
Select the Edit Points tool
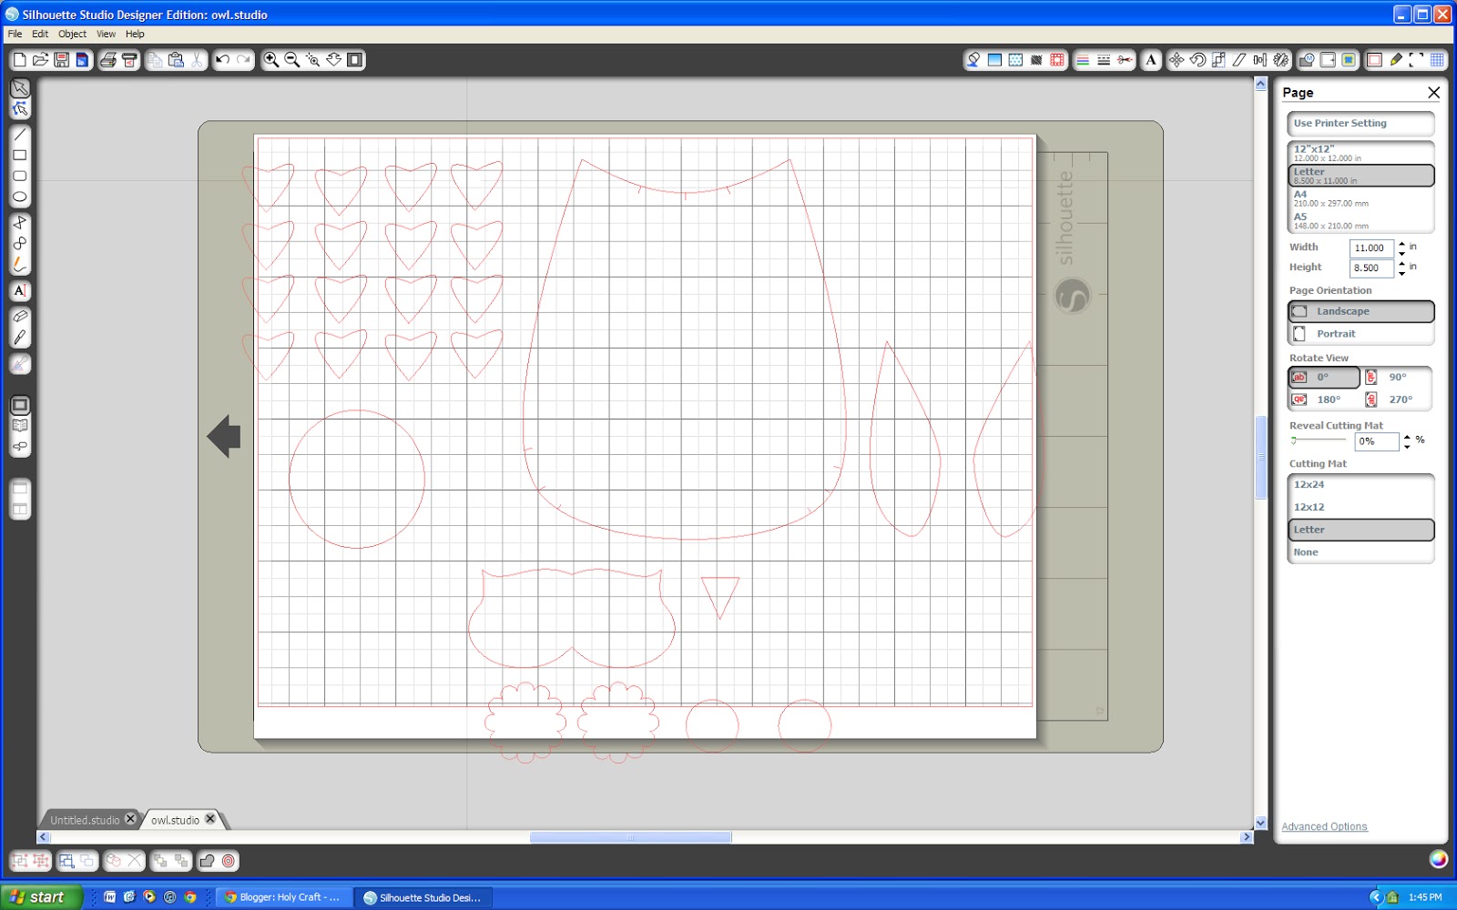[19, 109]
